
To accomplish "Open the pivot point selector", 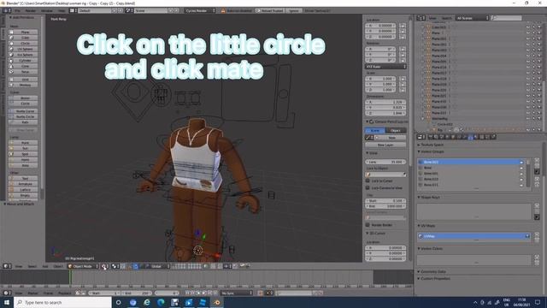I will (115, 266).
